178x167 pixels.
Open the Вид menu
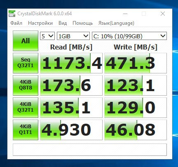[x=63, y=23]
